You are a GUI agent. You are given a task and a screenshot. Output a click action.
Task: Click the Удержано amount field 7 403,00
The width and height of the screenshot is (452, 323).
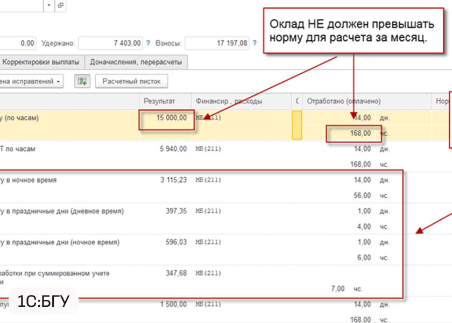[111, 43]
